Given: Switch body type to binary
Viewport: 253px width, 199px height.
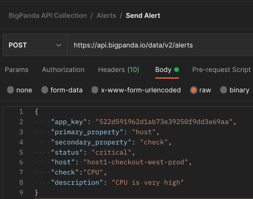Looking at the screenshot, I should [x=223, y=90].
